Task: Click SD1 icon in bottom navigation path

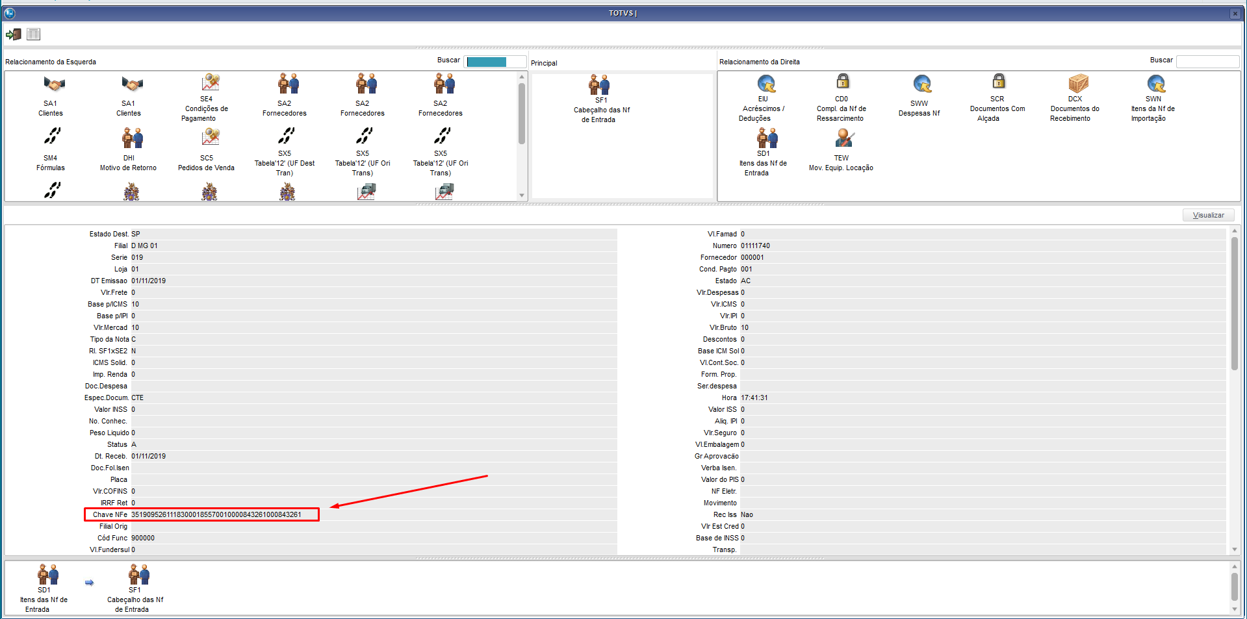Action: (48, 574)
